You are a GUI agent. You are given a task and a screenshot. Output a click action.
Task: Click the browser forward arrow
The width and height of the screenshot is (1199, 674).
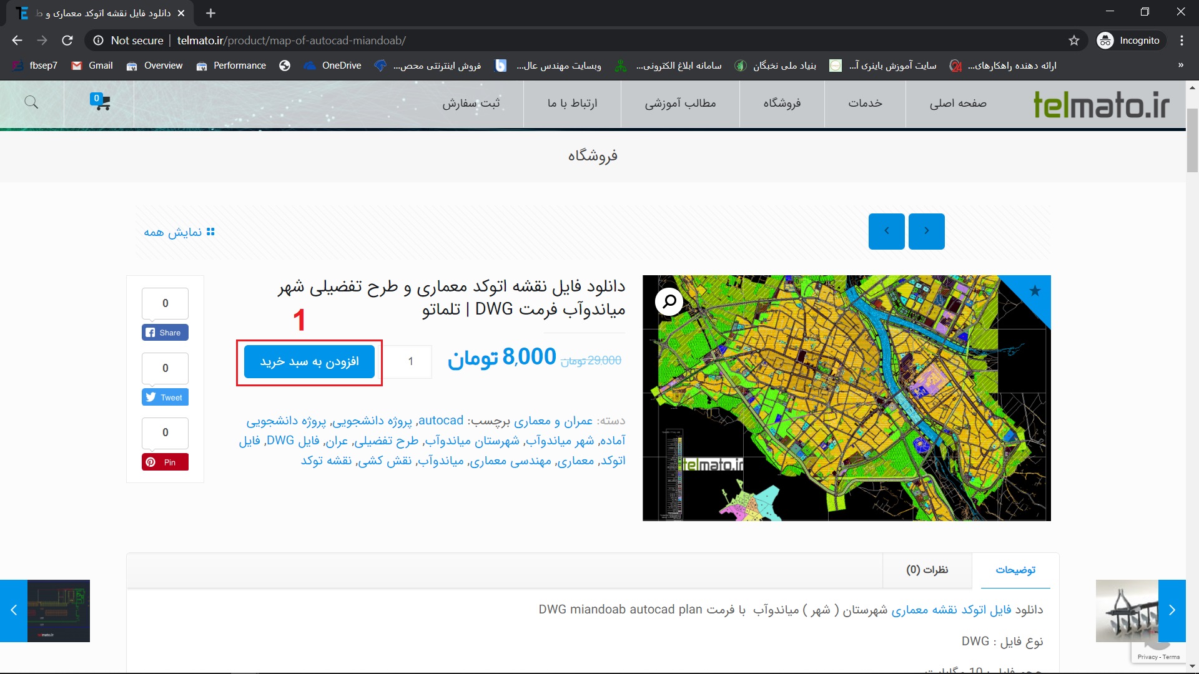(x=42, y=41)
